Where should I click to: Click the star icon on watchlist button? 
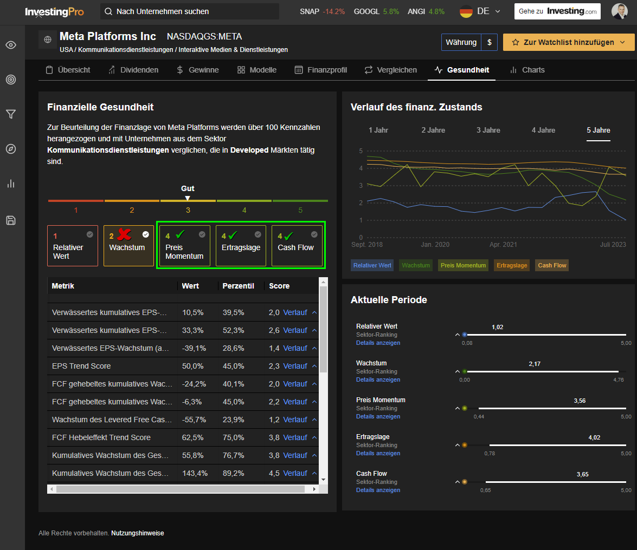[x=516, y=42]
